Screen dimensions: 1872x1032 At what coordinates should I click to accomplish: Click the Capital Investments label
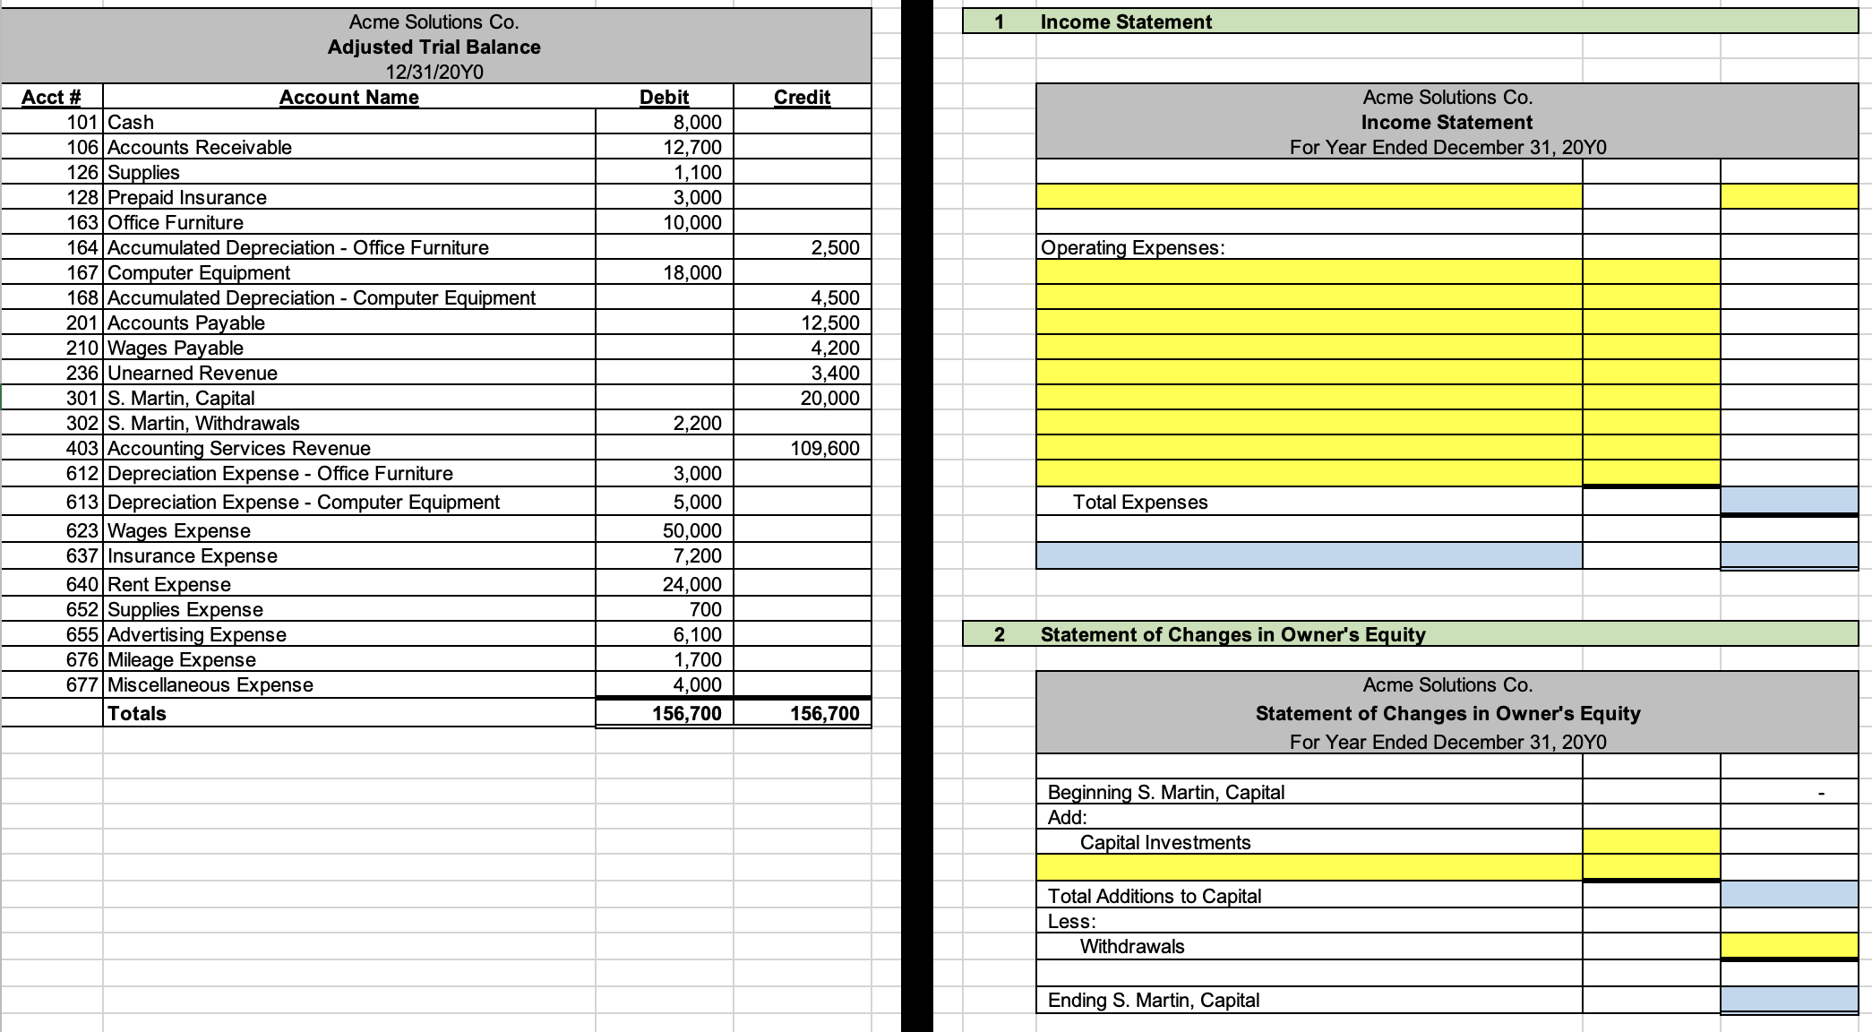point(1165,842)
